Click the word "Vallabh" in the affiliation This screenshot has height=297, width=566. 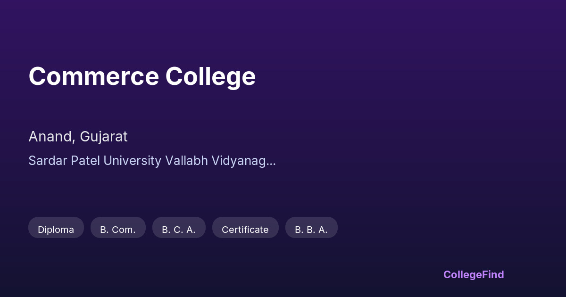(x=185, y=161)
